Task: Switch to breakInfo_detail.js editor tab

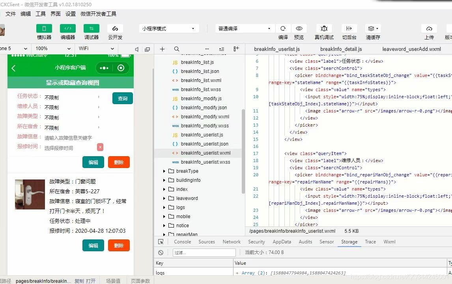Action: [341, 49]
